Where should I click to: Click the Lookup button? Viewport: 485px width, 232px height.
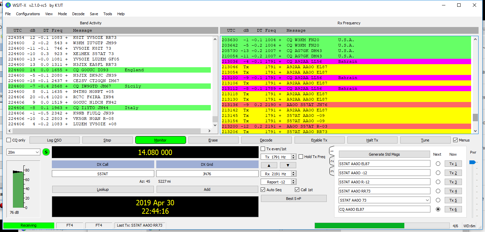[x=103, y=189]
